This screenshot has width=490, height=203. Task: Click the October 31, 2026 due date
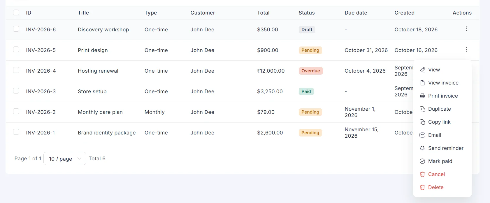click(366, 50)
